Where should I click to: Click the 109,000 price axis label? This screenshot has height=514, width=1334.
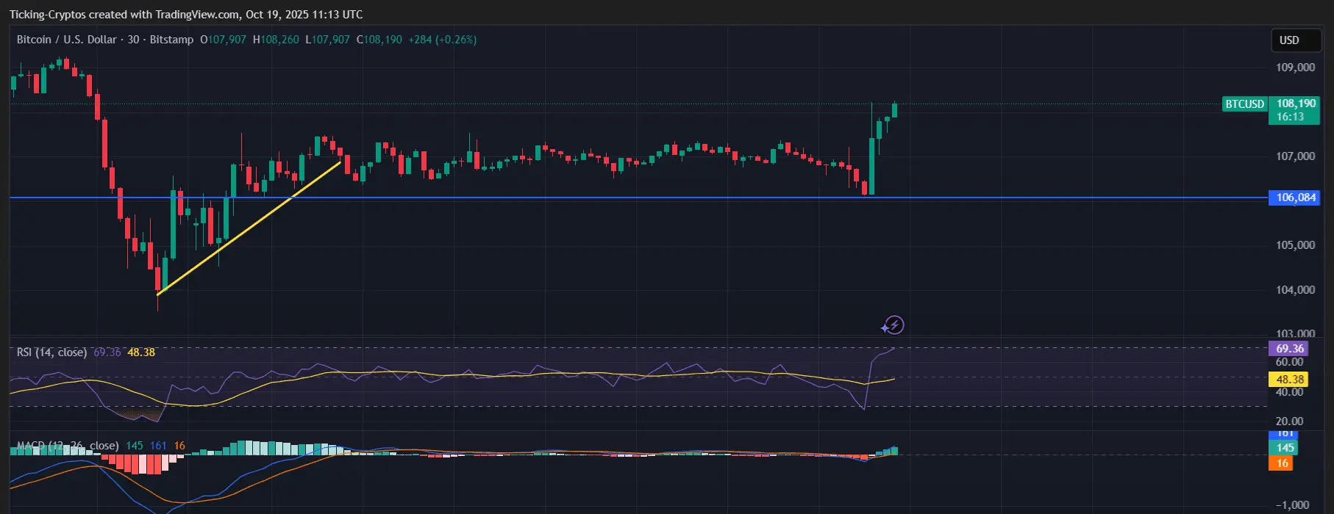pos(1295,68)
